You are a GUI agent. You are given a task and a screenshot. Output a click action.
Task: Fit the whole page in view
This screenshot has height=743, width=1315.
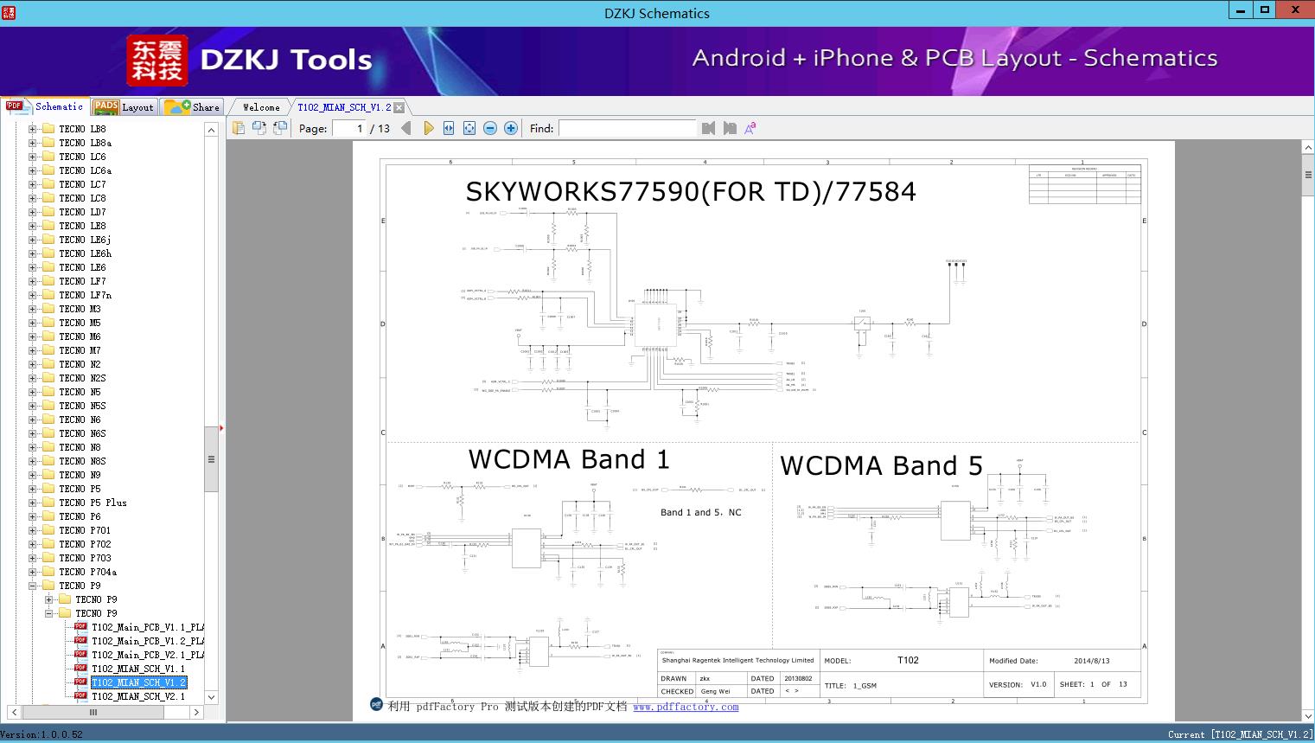[469, 128]
